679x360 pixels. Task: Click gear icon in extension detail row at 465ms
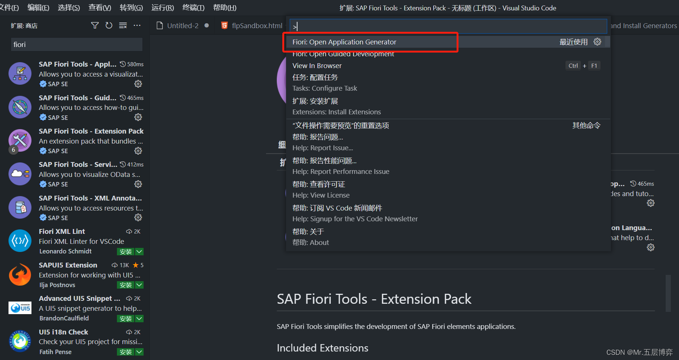pos(651,203)
